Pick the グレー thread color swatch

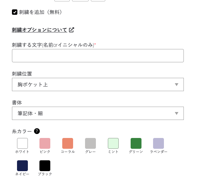coord(90,143)
